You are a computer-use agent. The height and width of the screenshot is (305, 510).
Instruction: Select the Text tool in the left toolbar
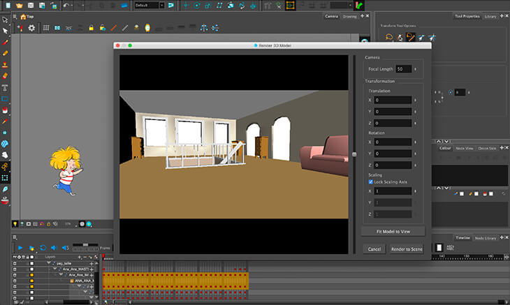[x=5, y=88]
